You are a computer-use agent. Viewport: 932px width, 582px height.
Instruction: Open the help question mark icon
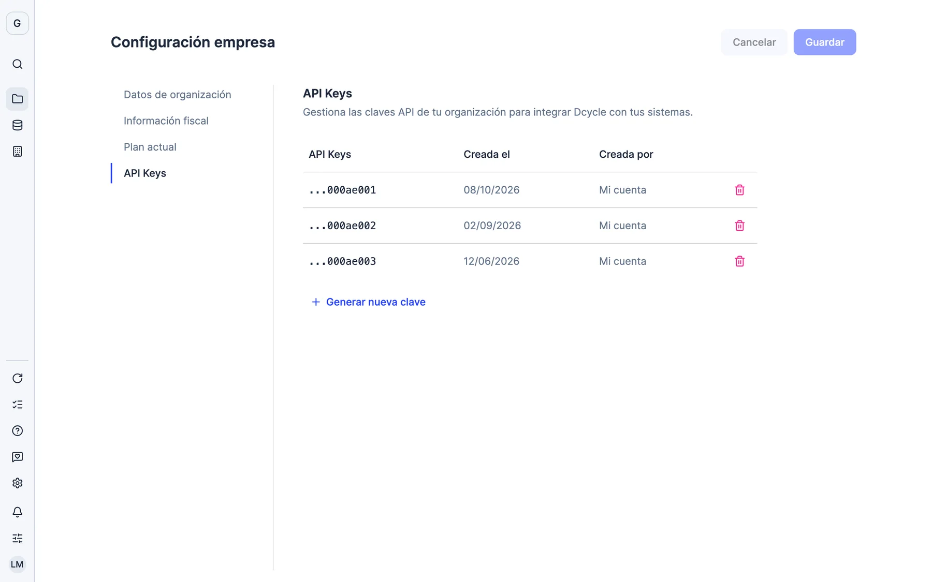17,431
